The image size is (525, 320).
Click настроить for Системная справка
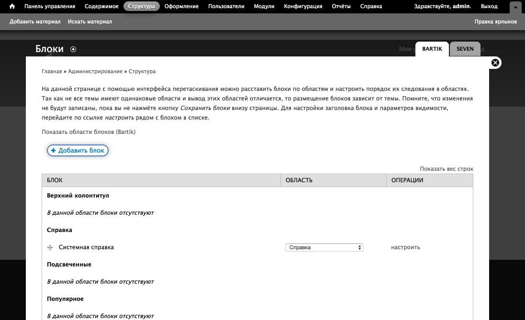(405, 247)
